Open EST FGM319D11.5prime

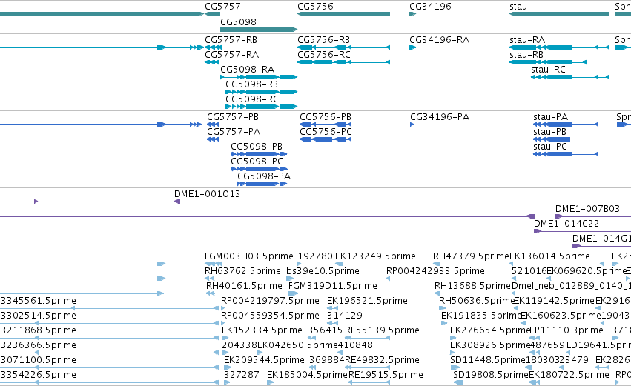point(333,286)
